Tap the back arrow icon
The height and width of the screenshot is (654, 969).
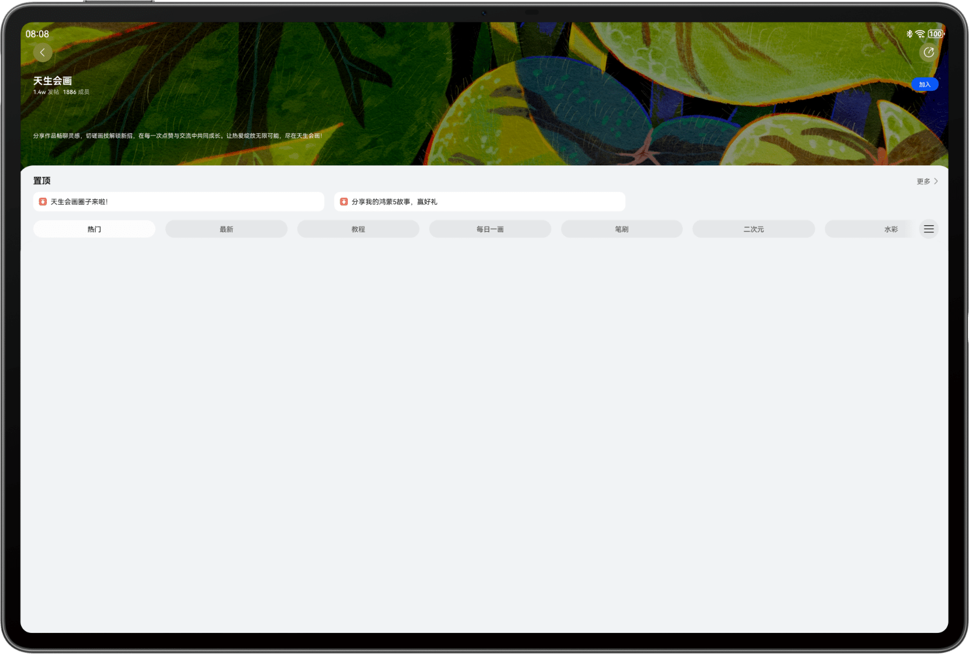[x=42, y=53]
